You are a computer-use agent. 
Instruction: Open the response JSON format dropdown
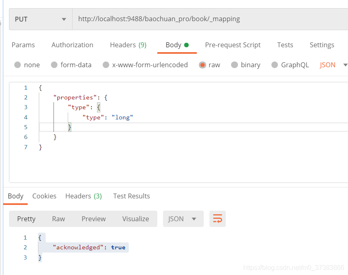(183, 219)
